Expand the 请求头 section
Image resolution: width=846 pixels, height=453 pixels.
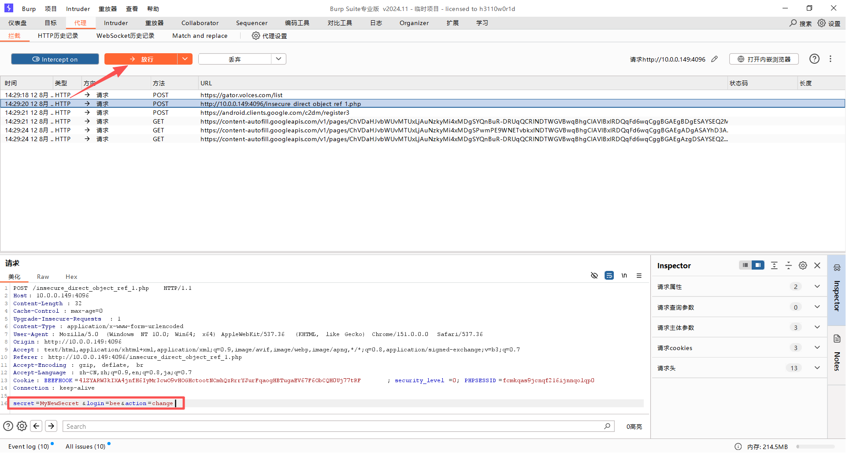[x=817, y=368]
